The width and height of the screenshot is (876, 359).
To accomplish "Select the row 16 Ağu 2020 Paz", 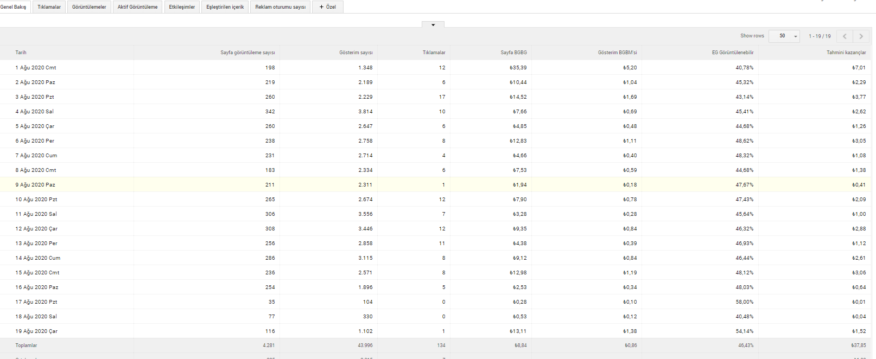I will point(436,287).
